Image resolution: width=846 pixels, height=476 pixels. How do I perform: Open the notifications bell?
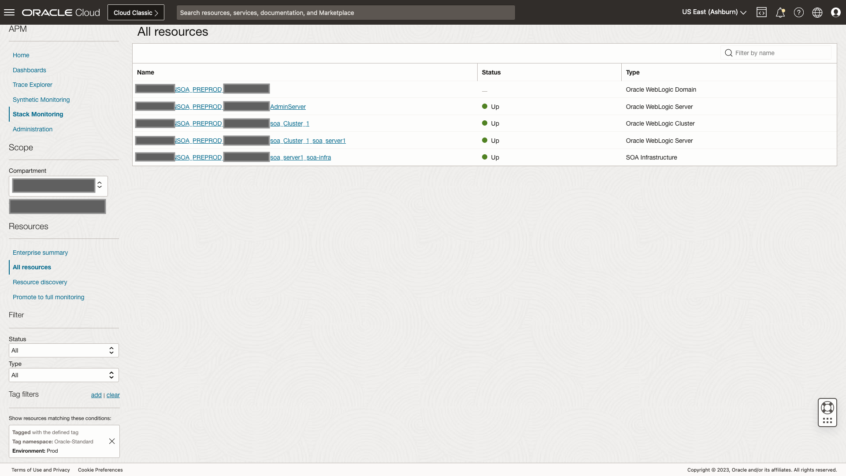point(780,12)
